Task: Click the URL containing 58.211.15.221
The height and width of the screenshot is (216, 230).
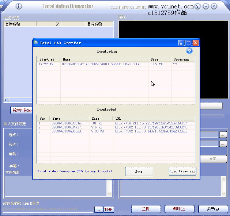Action: (153, 123)
